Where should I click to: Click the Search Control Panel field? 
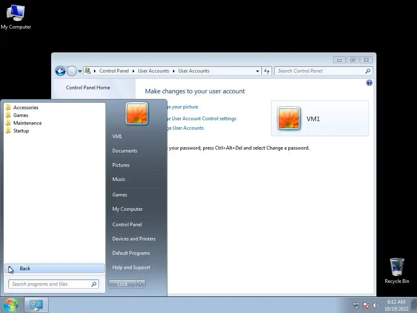point(323,71)
